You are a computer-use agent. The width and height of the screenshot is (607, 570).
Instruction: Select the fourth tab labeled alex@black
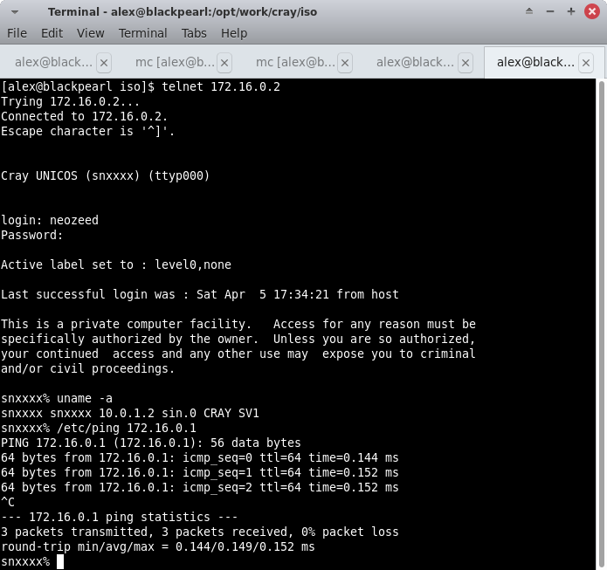pyautogui.click(x=414, y=63)
